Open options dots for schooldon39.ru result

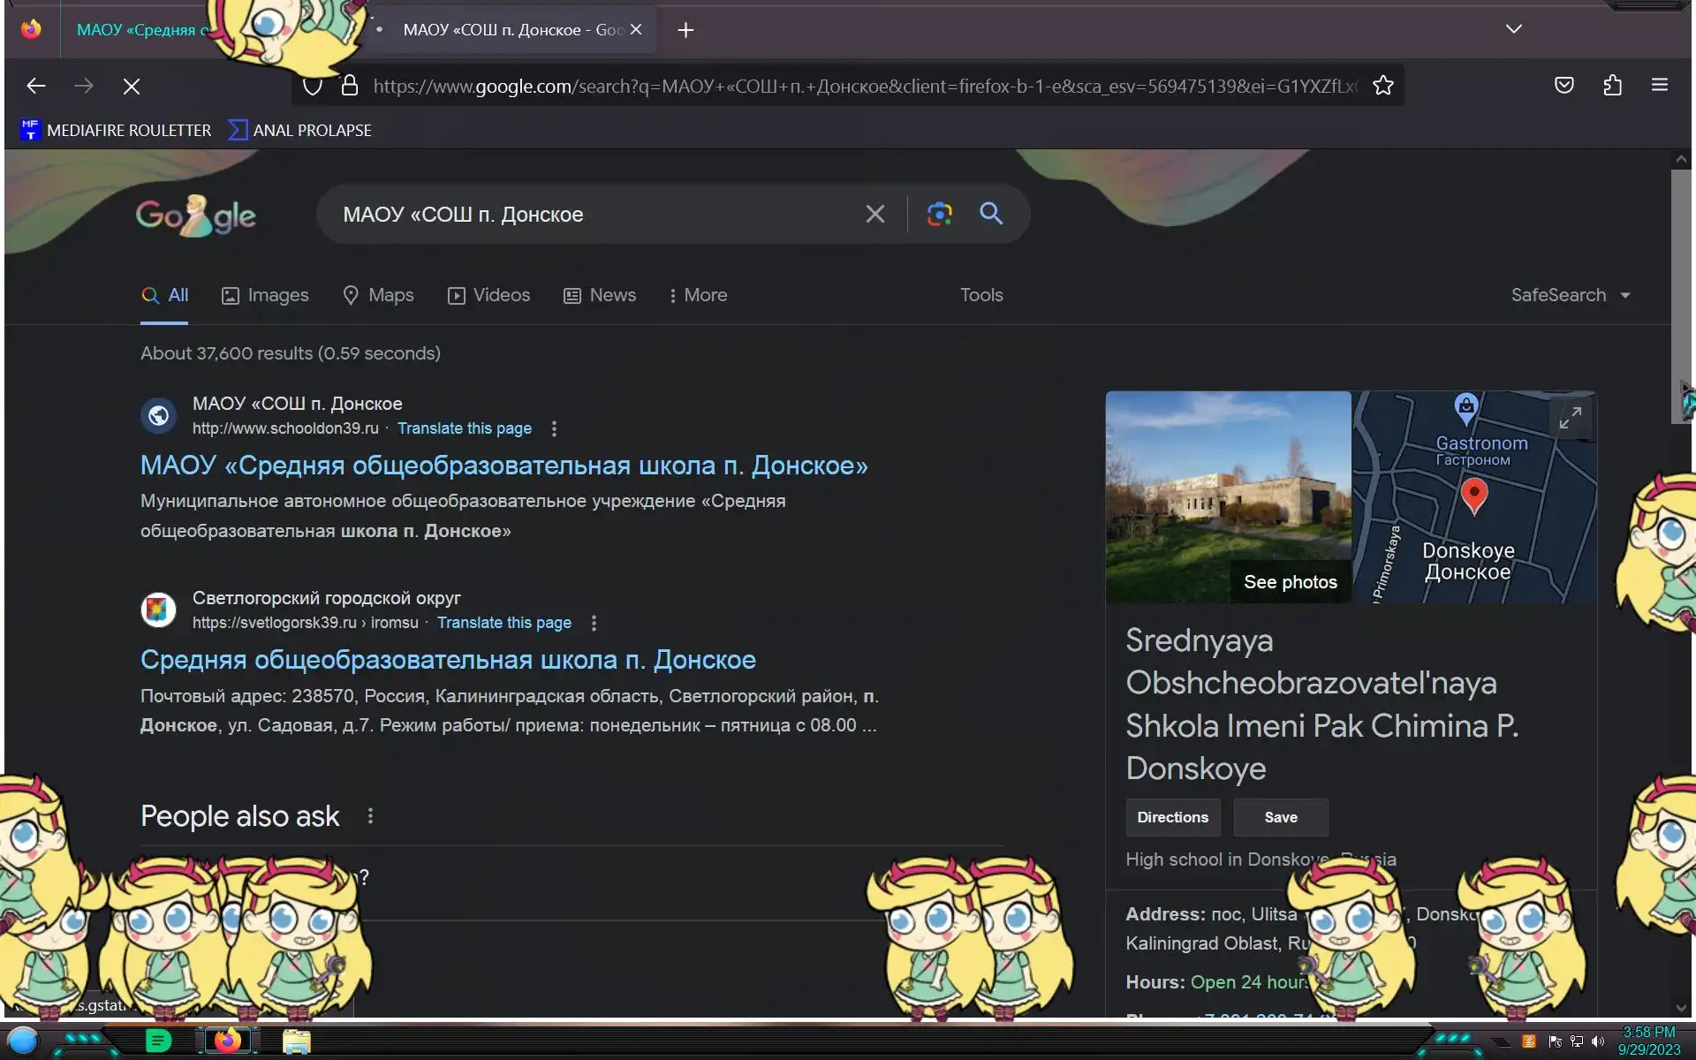[554, 428]
